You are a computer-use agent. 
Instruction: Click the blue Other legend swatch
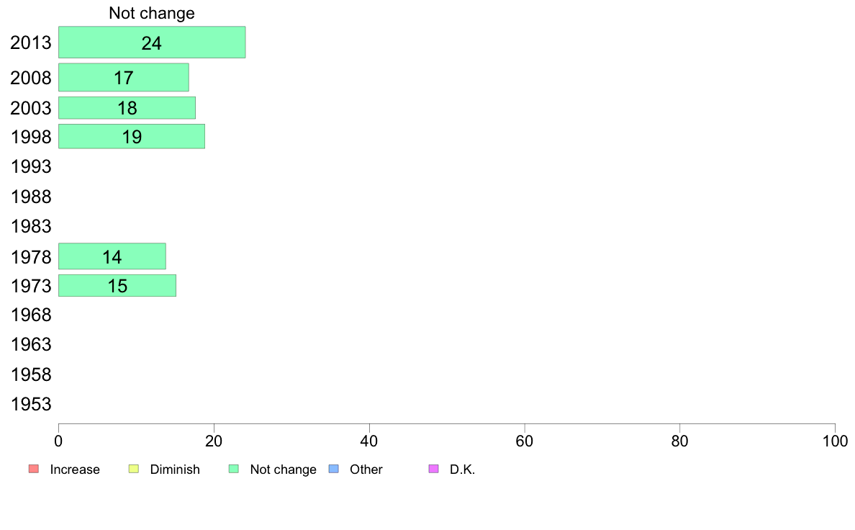point(334,469)
